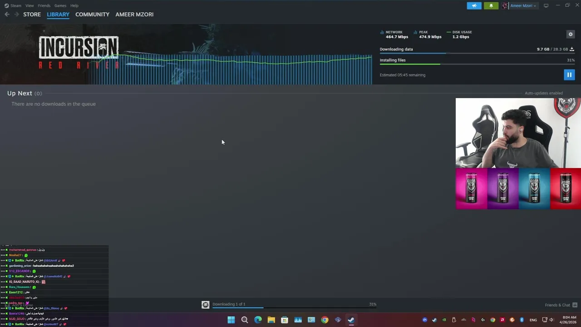
Task: Open Windows taskbar Search
Action: tap(245, 320)
